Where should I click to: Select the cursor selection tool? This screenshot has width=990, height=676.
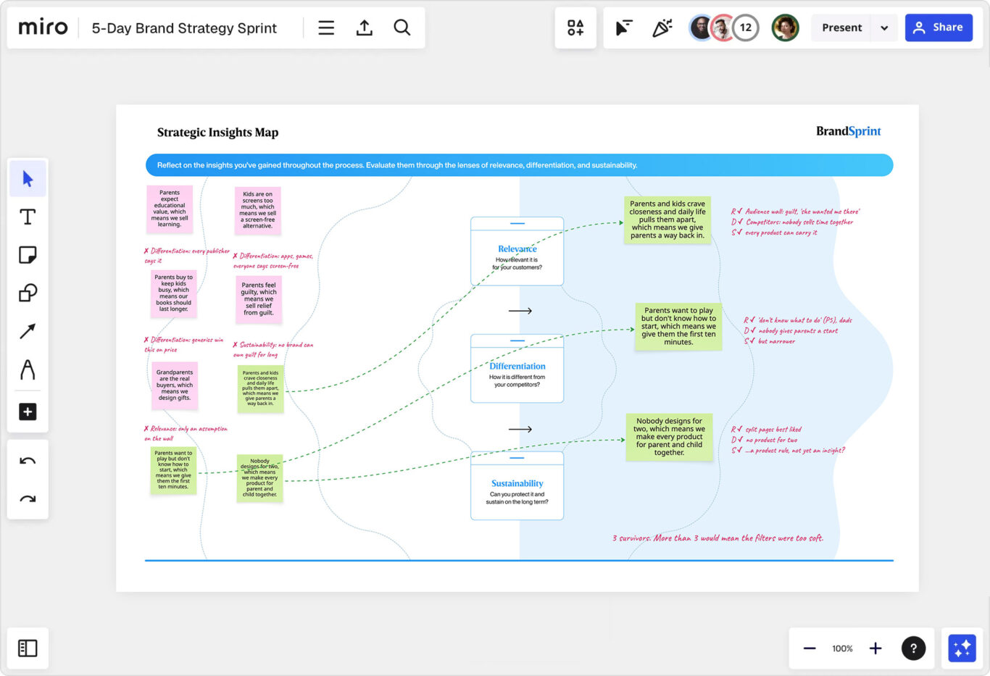28,179
